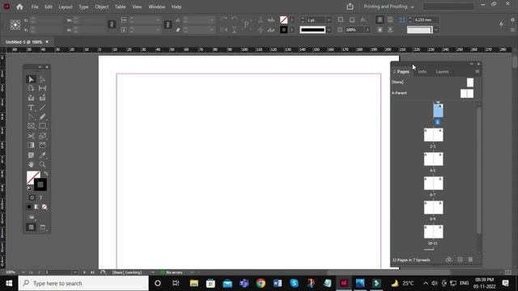
Task: Toggle Formatting affects text
Action: tap(41, 197)
